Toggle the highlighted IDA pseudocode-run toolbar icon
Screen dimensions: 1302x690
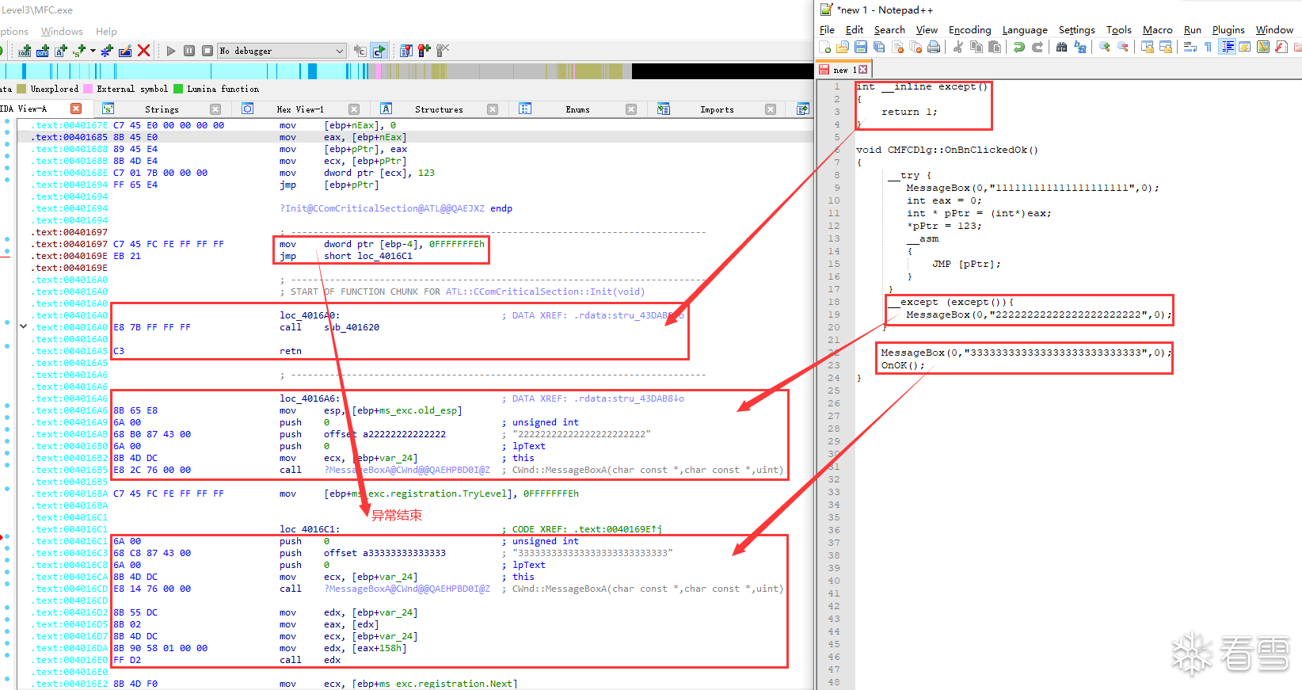pyautogui.click(x=379, y=51)
